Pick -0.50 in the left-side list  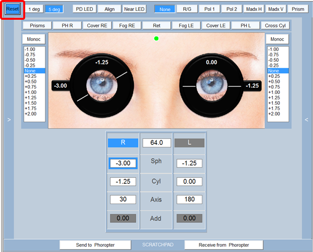(x=30, y=60)
